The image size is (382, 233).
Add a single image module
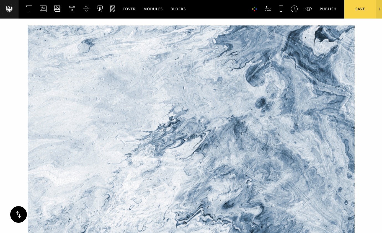point(43,9)
